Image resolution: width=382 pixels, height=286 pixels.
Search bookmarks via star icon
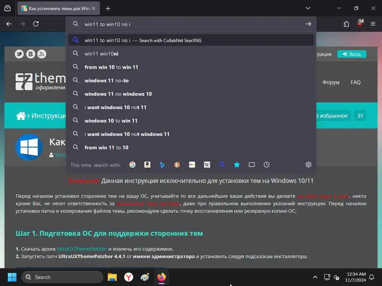tap(237, 165)
